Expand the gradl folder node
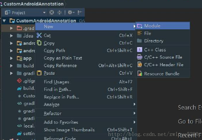 coord(11,73)
